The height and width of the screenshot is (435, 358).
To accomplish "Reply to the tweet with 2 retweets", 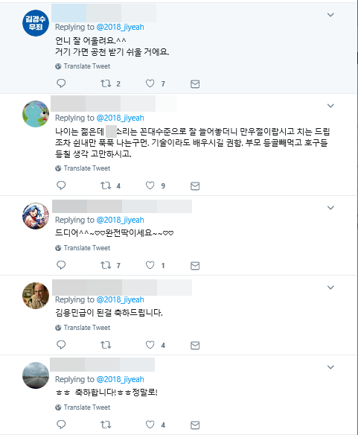I will 61,83.
